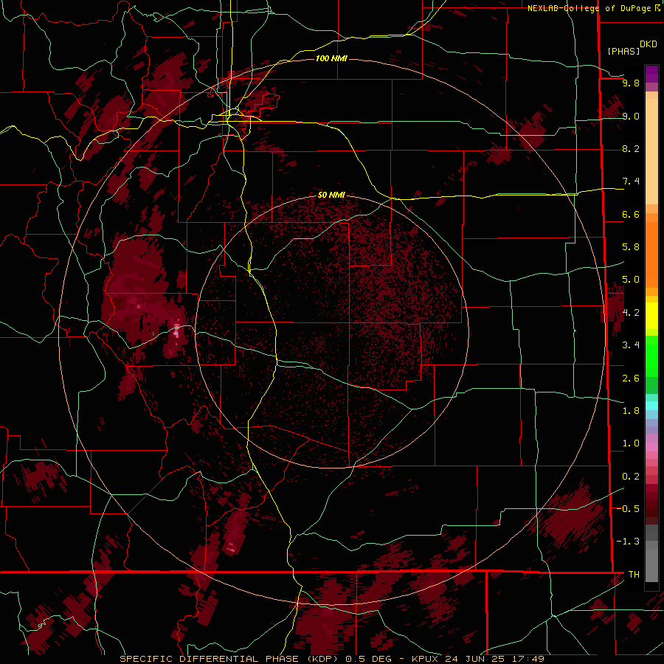The width and height of the screenshot is (664, 664).
Task: Pick the yellow band of the color bar
Action: coord(651,316)
